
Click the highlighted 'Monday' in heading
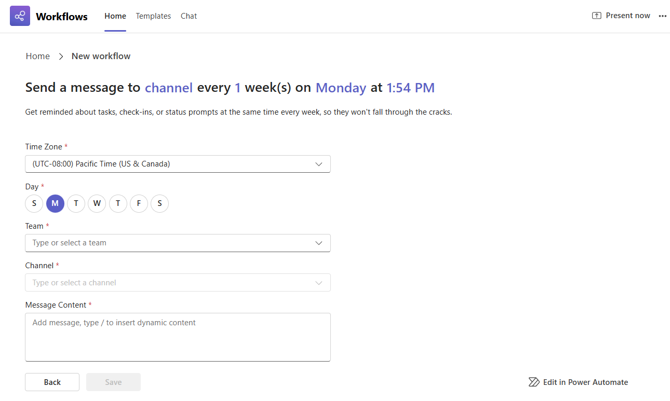(x=341, y=88)
